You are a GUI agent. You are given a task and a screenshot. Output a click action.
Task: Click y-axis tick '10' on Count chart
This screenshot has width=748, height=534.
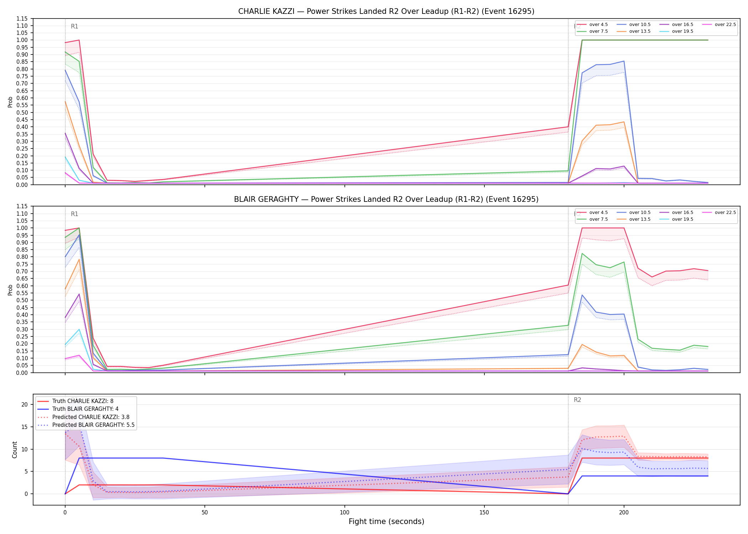point(25,449)
